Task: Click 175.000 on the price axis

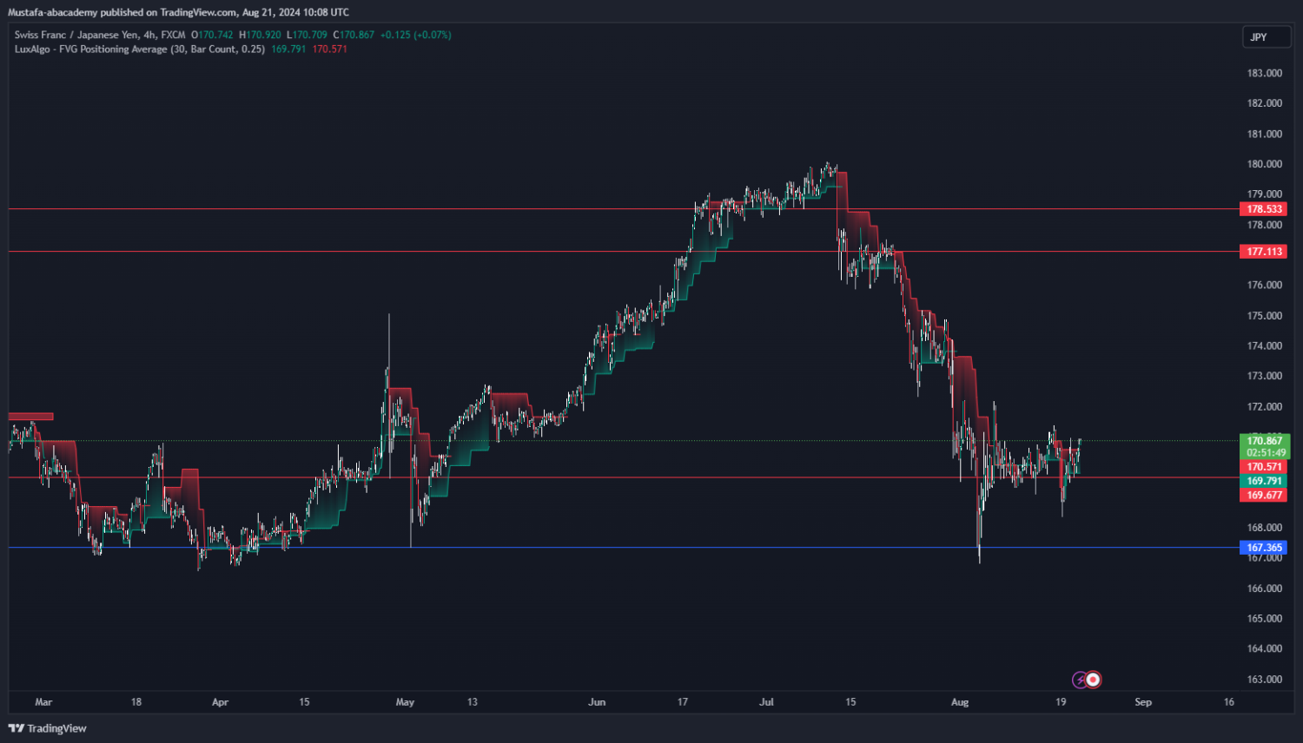Action: point(1265,316)
